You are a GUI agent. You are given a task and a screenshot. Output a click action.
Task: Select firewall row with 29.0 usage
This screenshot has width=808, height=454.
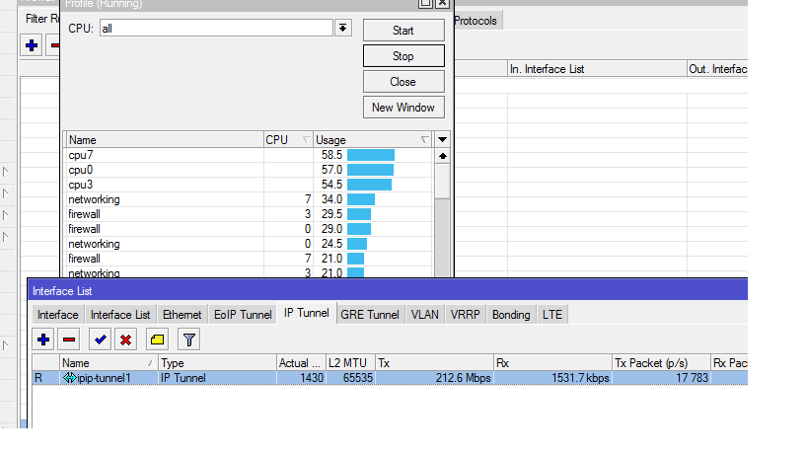pos(250,229)
